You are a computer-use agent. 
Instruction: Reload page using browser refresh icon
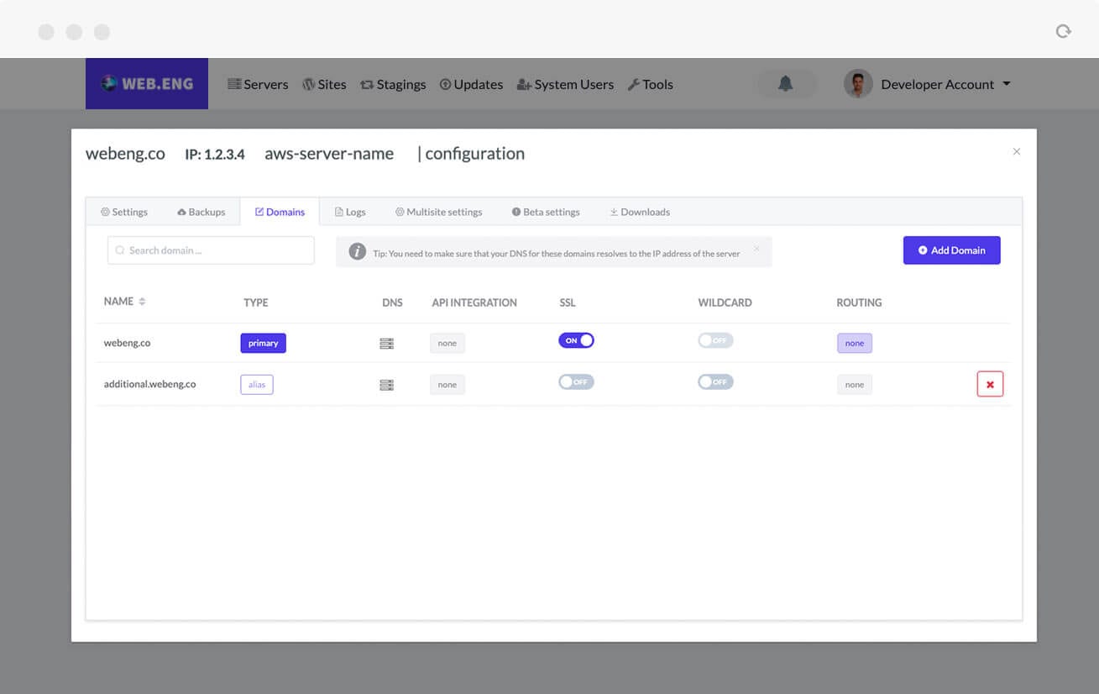(1063, 32)
